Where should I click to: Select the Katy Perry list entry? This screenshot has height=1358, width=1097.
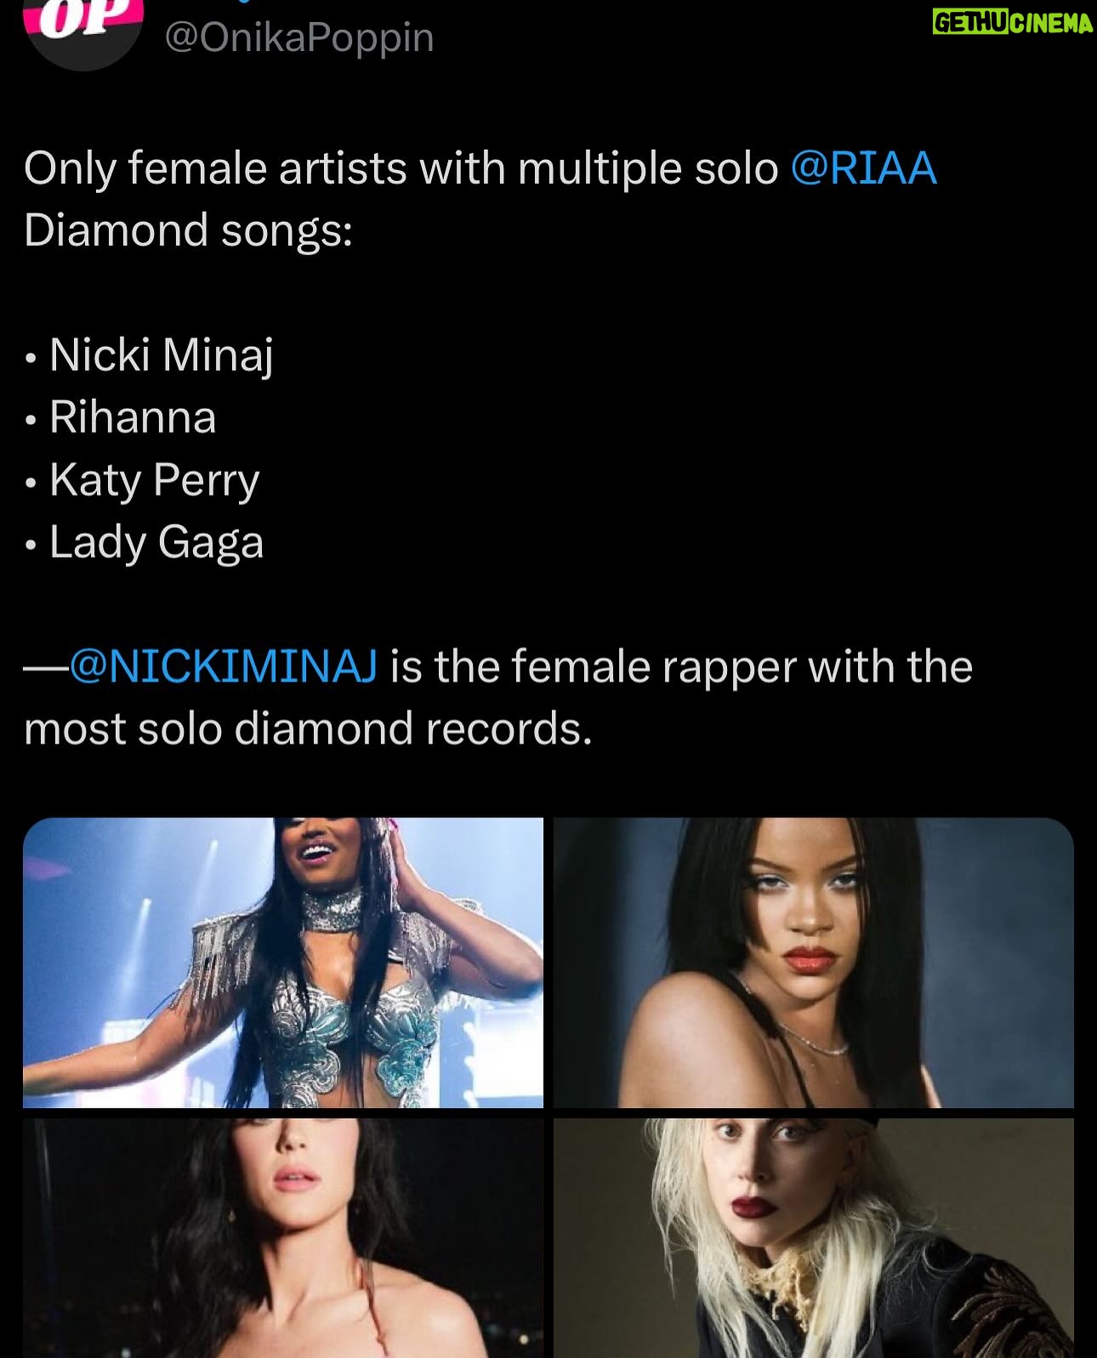pyautogui.click(x=154, y=480)
